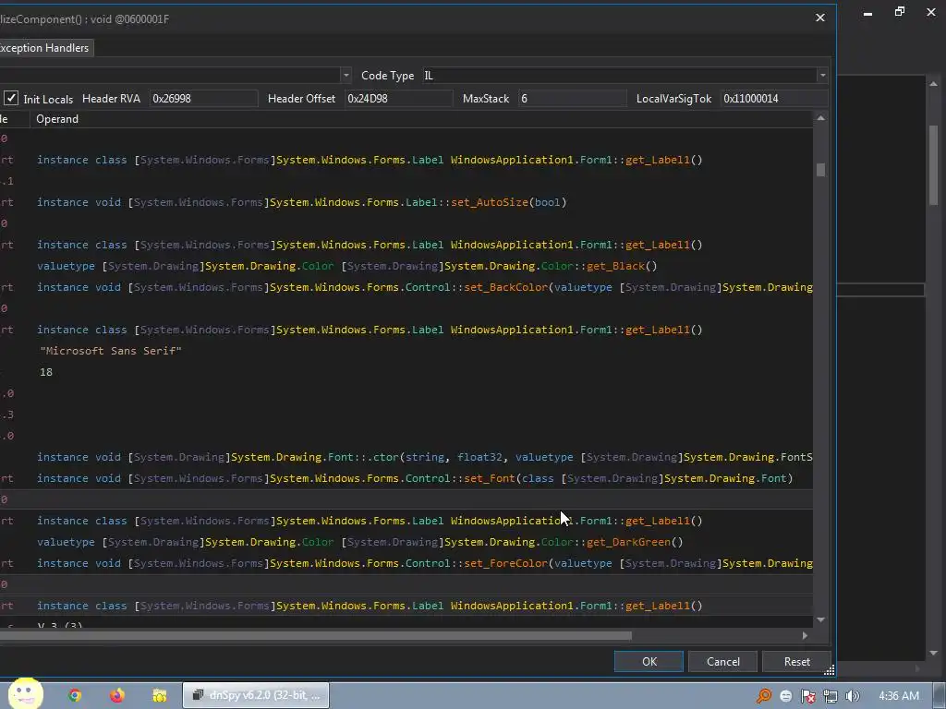Click scroll down arrow of instruction list
Viewport: 946px width, 709px height.
pos(820,619)
